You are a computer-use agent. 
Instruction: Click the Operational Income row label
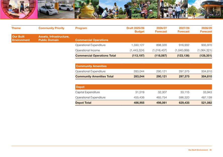[87, 50]
